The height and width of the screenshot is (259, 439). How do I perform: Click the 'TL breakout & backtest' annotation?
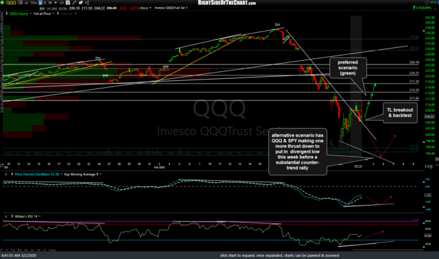400,113
